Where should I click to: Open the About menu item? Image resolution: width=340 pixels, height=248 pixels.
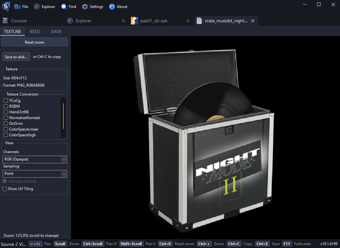click(x=118, y=7)
